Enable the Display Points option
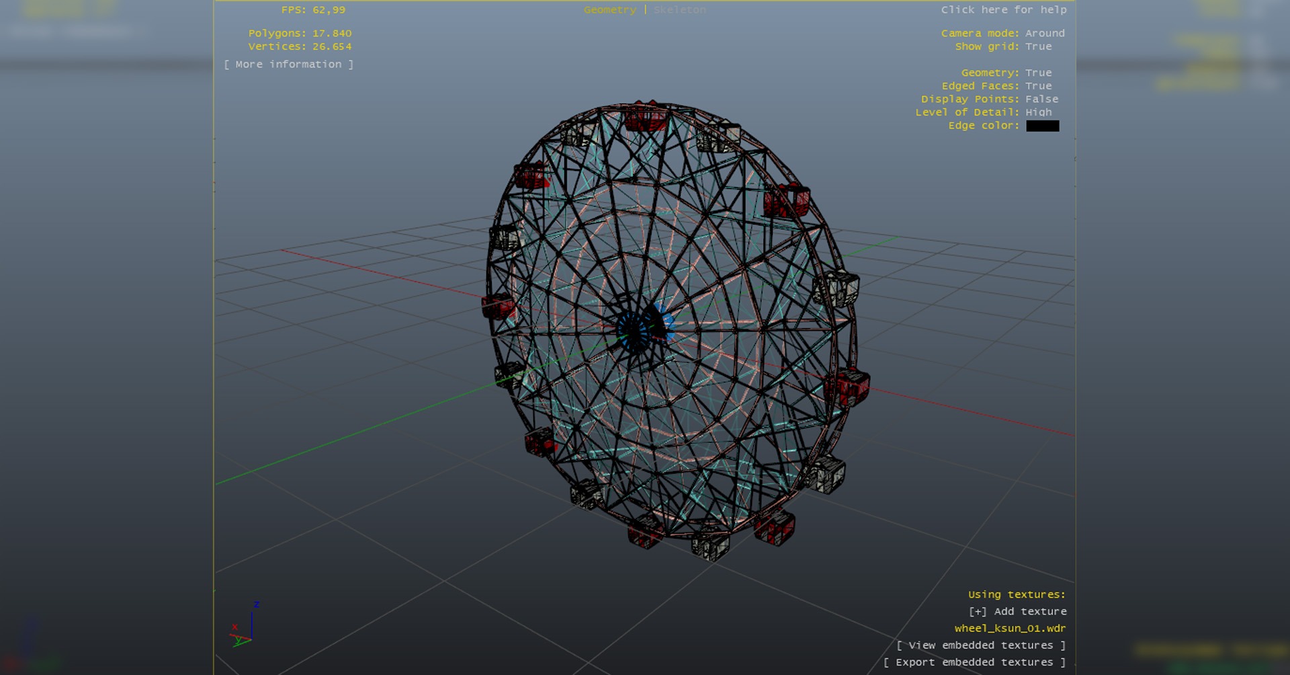 tap(1041, 100)
